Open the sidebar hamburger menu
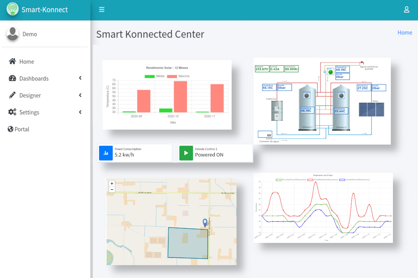Viewport: 418px width, 278px height. (x=102, y=9)
